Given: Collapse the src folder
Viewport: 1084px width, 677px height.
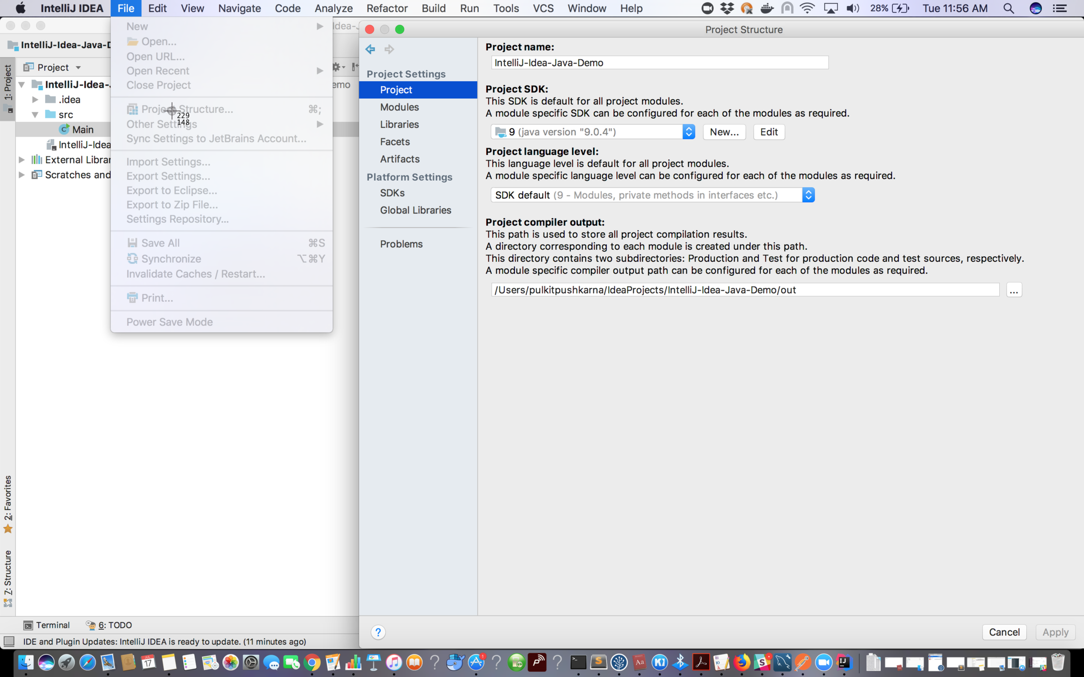Looking at the screenshot, I should (x=35, y=114).
